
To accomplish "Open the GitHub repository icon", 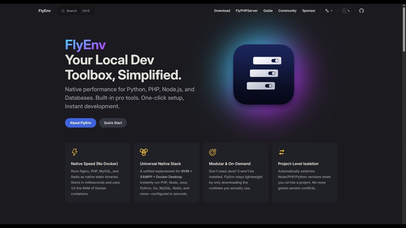I will click(x=361, y=11).
